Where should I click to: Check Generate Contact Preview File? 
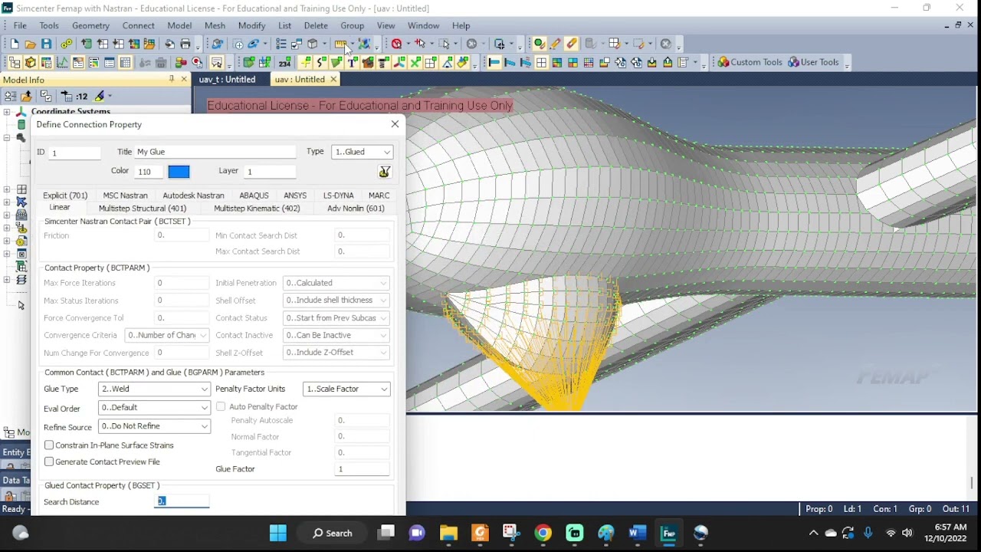[x=49, y=462]
